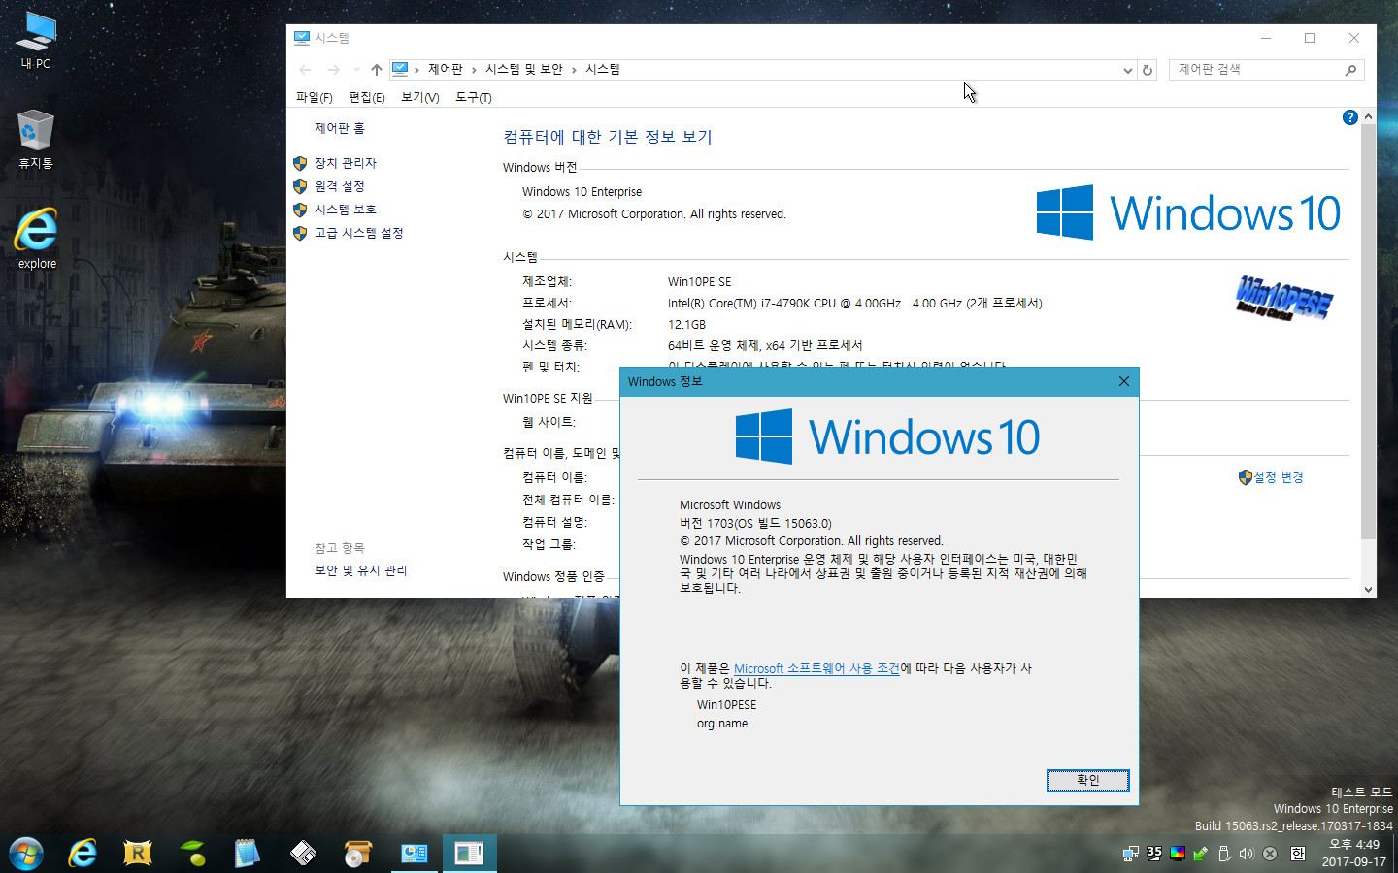Image resolution: width=1398 pixels, height=873 pixels.
Task: Open the green olive app in taskbar
Action: [193, 854]
